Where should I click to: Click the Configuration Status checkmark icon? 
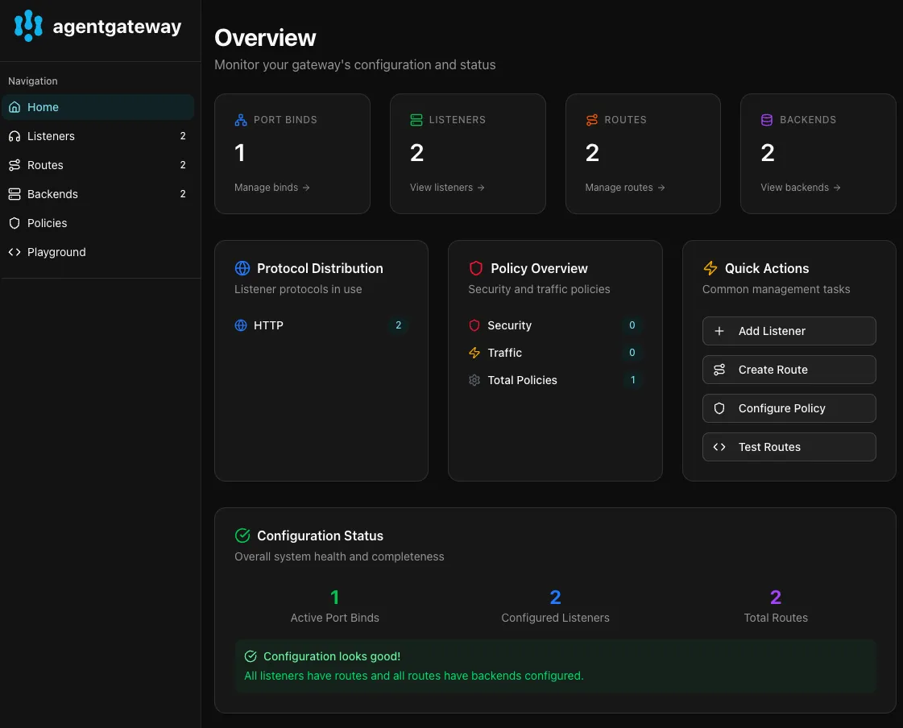coord(242,536)
